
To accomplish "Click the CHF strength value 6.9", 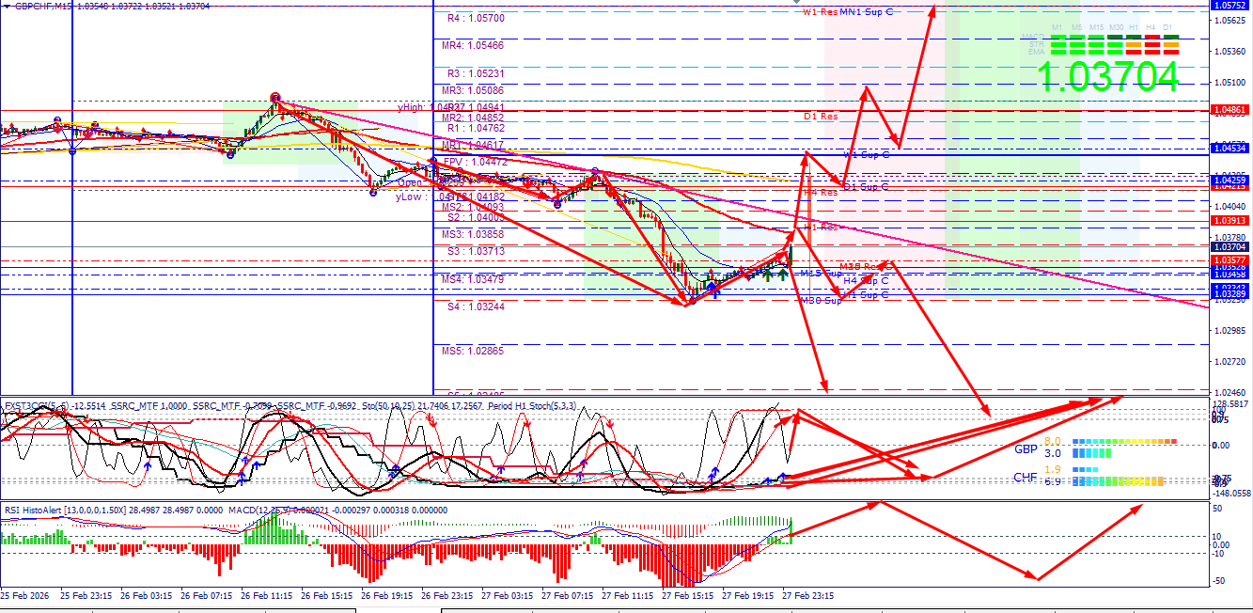I will click(1053, 481).
